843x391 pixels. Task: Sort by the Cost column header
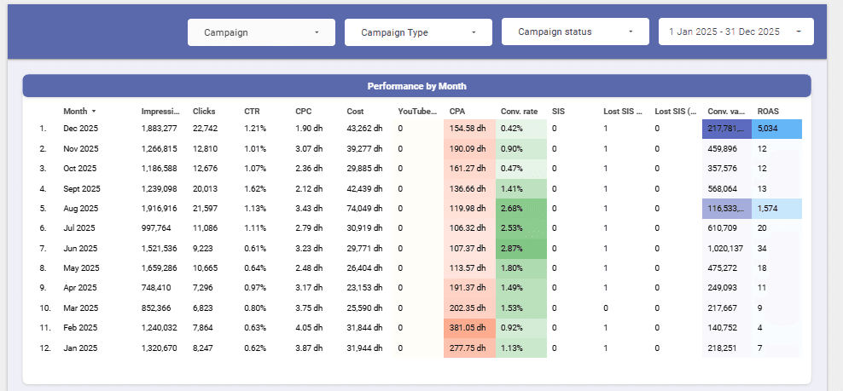(355, 112)
